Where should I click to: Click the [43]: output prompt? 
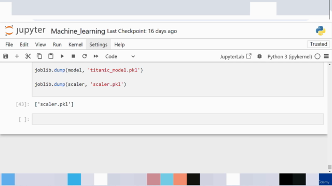pyautogui.click(x=22, y=104)
